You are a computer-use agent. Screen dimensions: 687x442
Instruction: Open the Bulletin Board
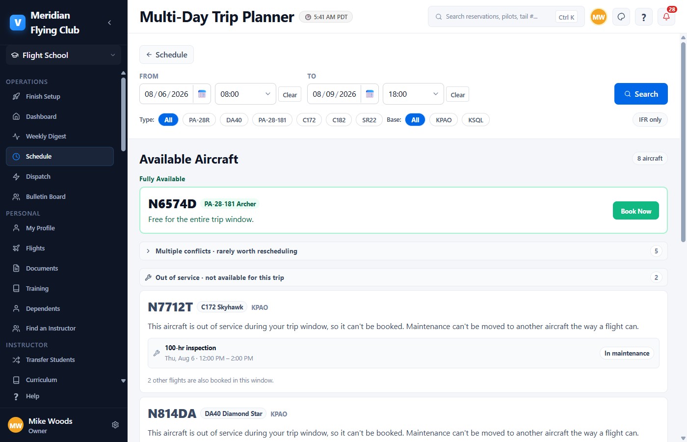[60, 196]
